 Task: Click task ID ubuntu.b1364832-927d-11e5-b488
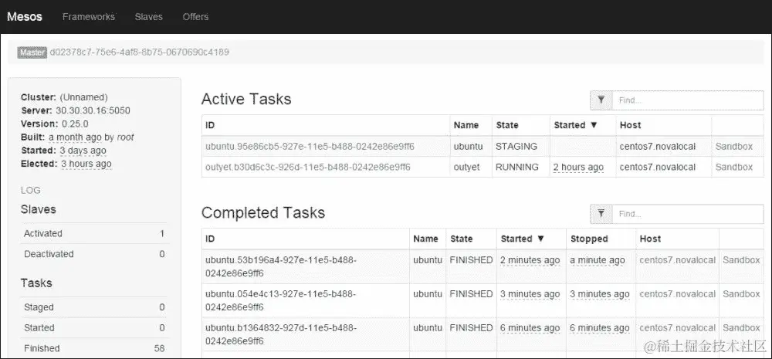(x=281, y=334)
